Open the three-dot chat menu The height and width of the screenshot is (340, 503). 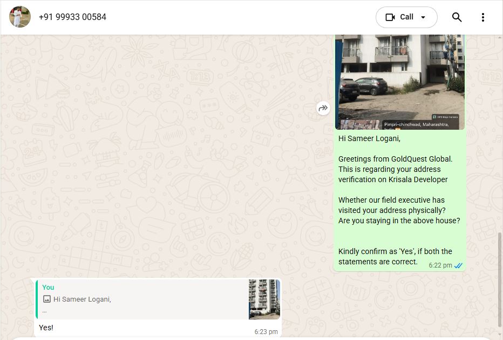[x=483, y=17]
